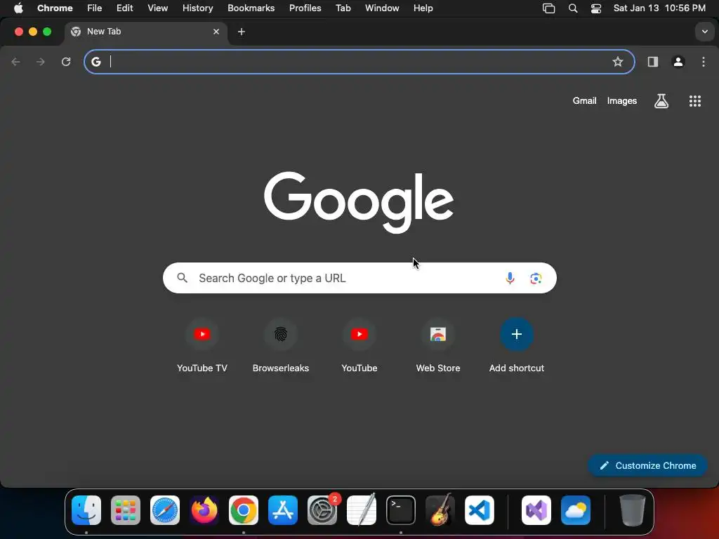Viewport: 719px width, 539px height.
Task: Open the Weather app from the Dock
Action: (576, 510)
